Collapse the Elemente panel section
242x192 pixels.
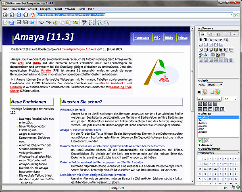199,29
